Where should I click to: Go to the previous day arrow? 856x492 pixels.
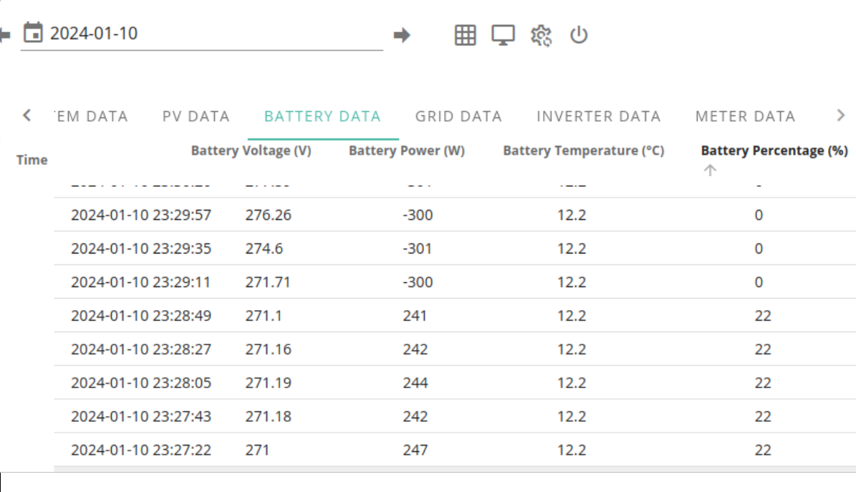tap(5, 36)
